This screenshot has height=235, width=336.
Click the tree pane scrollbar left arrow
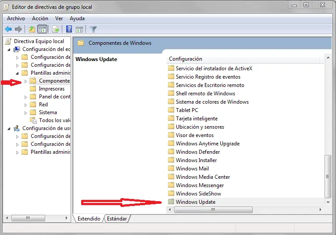tap(7, 218)
